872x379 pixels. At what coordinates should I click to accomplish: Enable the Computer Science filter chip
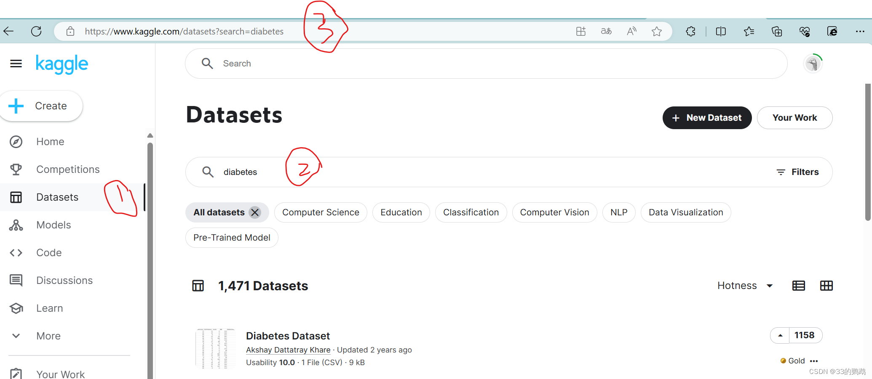[x=321, y=212]
